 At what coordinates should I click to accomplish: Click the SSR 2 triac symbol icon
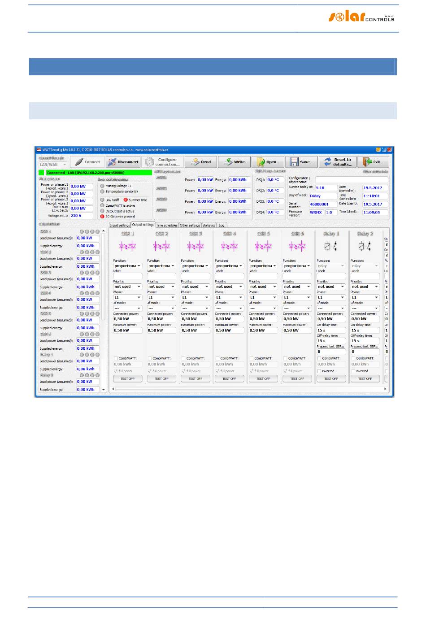[161, 246]
